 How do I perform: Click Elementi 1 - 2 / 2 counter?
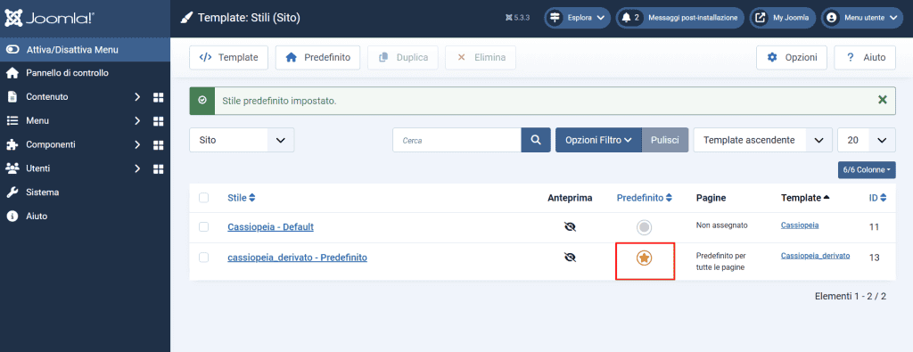click(x=850, y=296)
